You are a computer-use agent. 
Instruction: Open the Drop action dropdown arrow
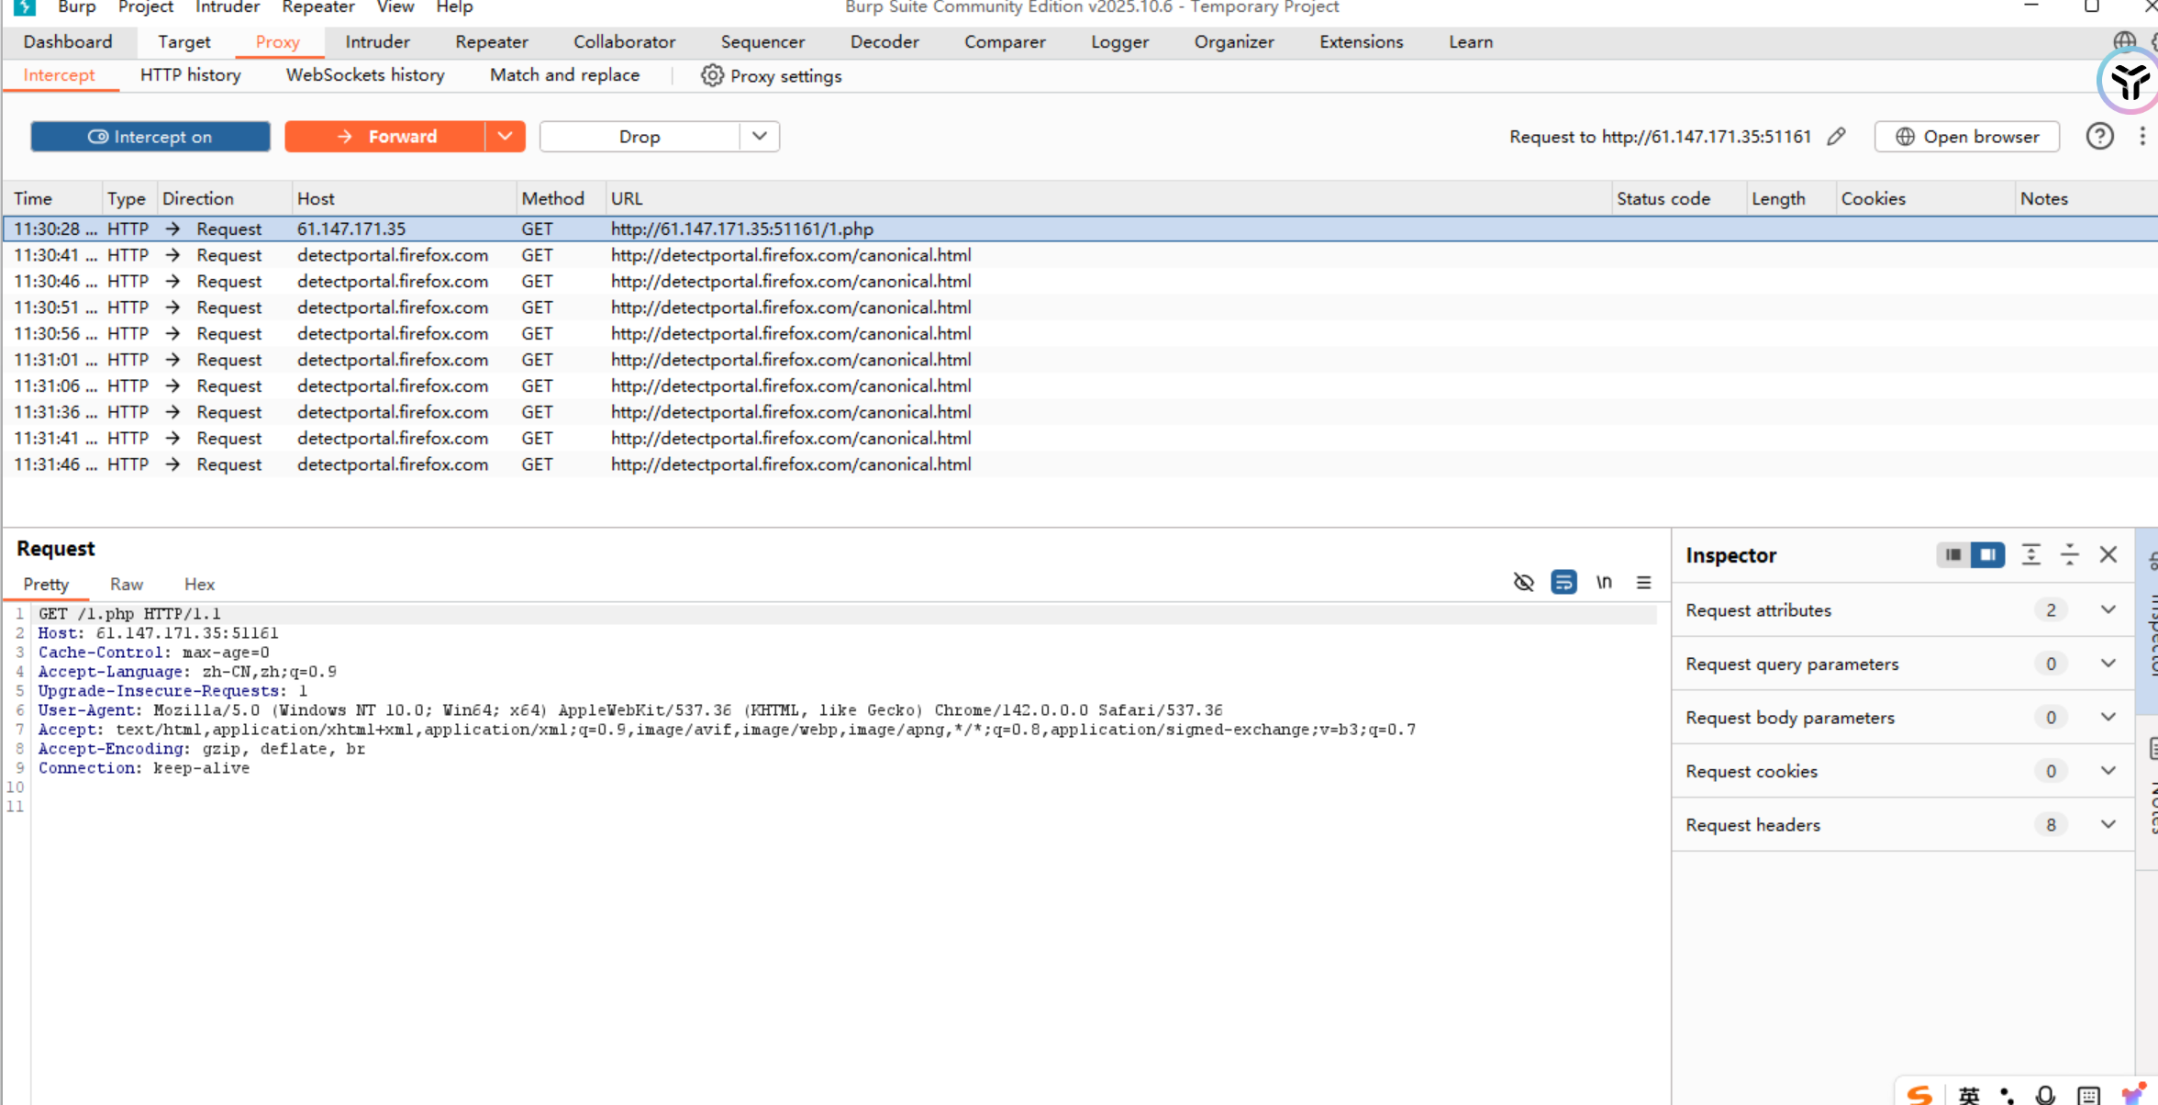759,137
